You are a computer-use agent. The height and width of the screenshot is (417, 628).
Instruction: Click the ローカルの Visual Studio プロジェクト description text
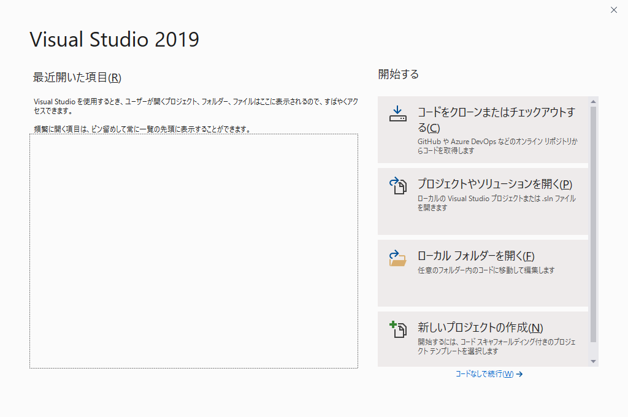coord(497,203)
